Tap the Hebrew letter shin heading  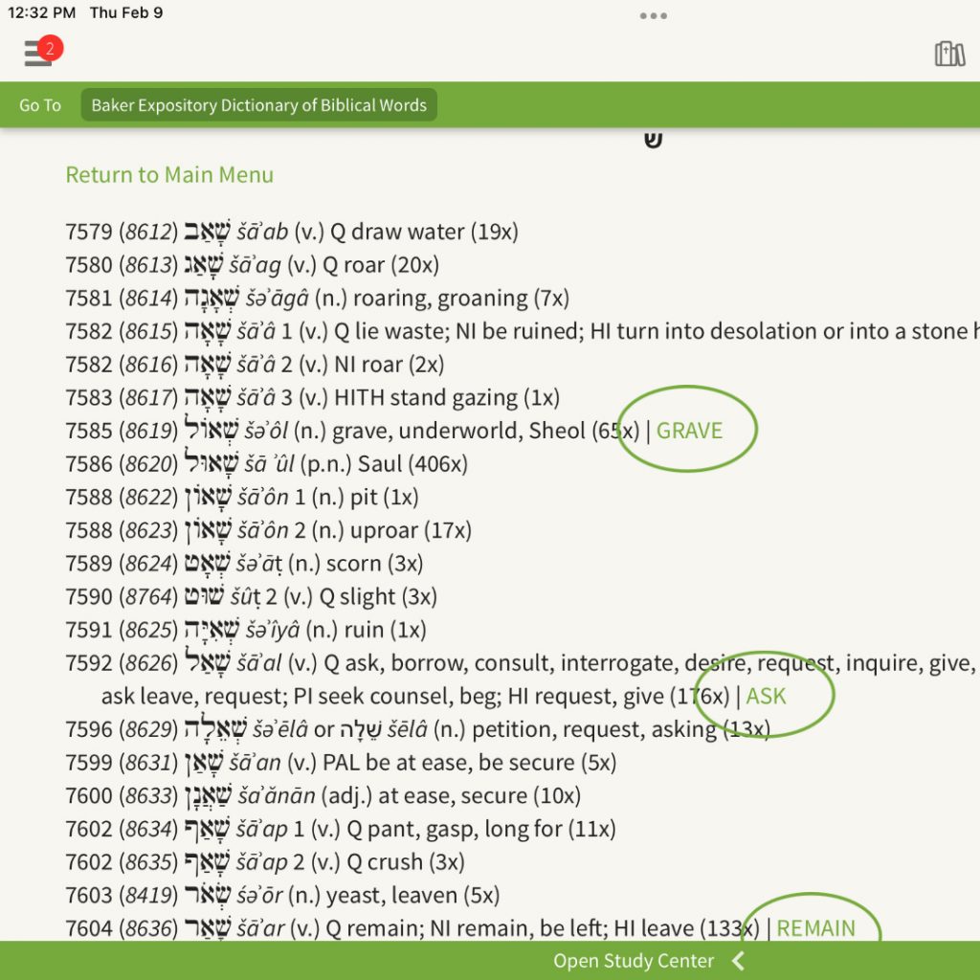(653, 140)
